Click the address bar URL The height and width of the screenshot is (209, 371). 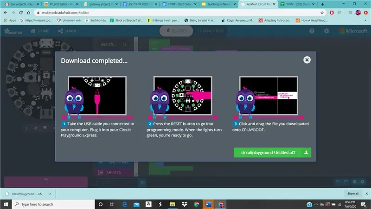pos(65,13)
